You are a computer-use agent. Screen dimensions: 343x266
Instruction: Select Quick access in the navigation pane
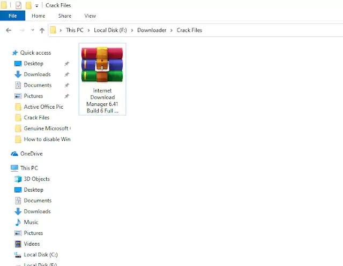(x=35, y=52)
